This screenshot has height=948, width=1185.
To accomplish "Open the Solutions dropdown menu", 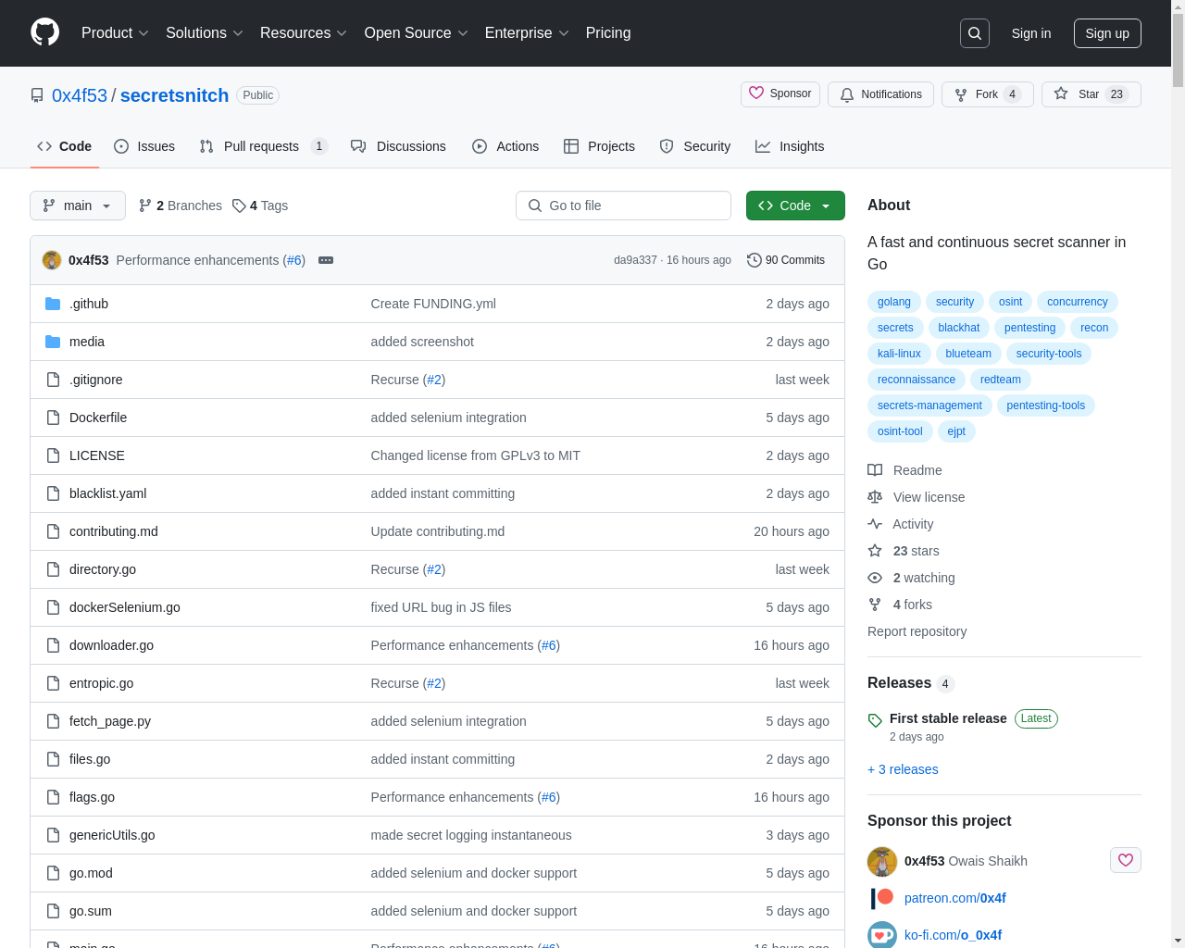I will coord(205,33).
